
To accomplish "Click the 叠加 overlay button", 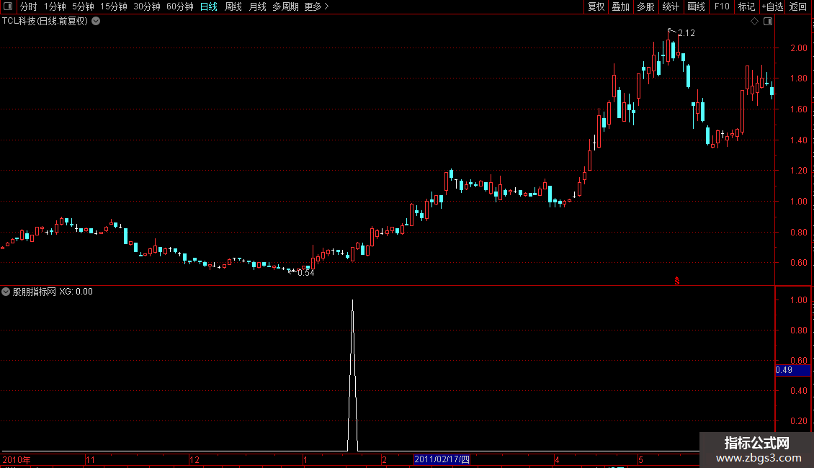I will 620,6.
